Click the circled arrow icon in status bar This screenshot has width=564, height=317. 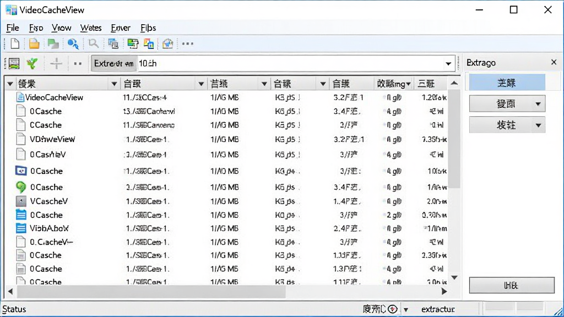[x=392, y=309]
